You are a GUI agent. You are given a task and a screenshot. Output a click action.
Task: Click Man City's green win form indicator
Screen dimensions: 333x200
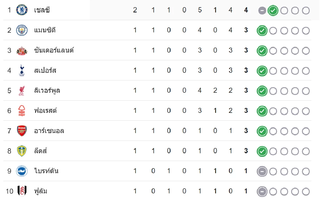point(262,31)
